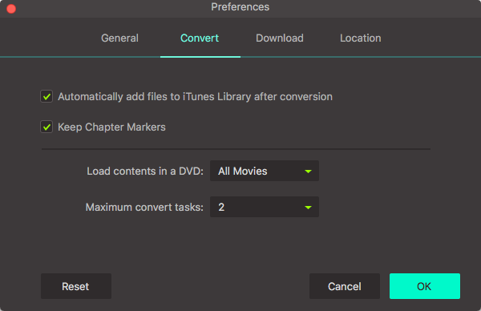Open the Download preferences tab
Viewport: 481px width, 311px height.
point(280,38)
